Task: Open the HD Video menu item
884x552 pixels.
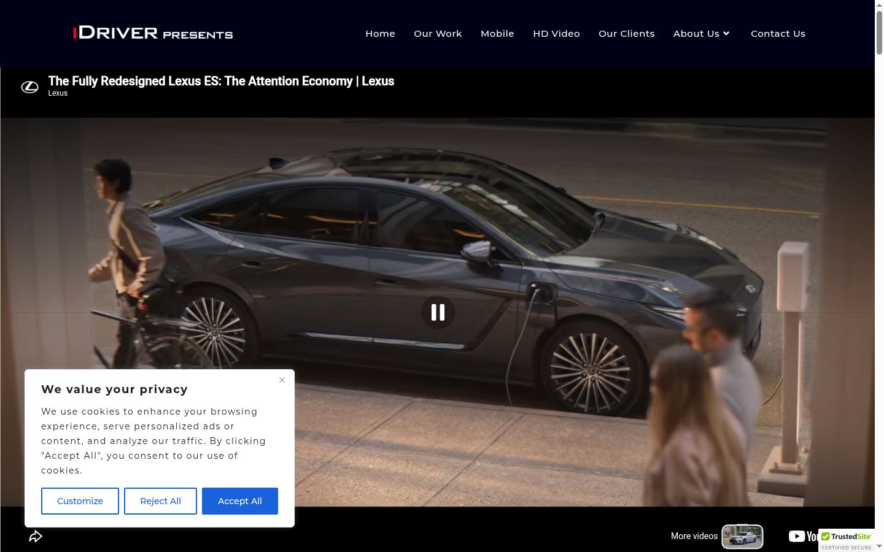Action: point(556,34)
